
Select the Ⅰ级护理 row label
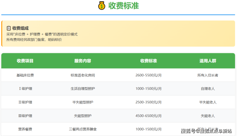pos(25,89)
